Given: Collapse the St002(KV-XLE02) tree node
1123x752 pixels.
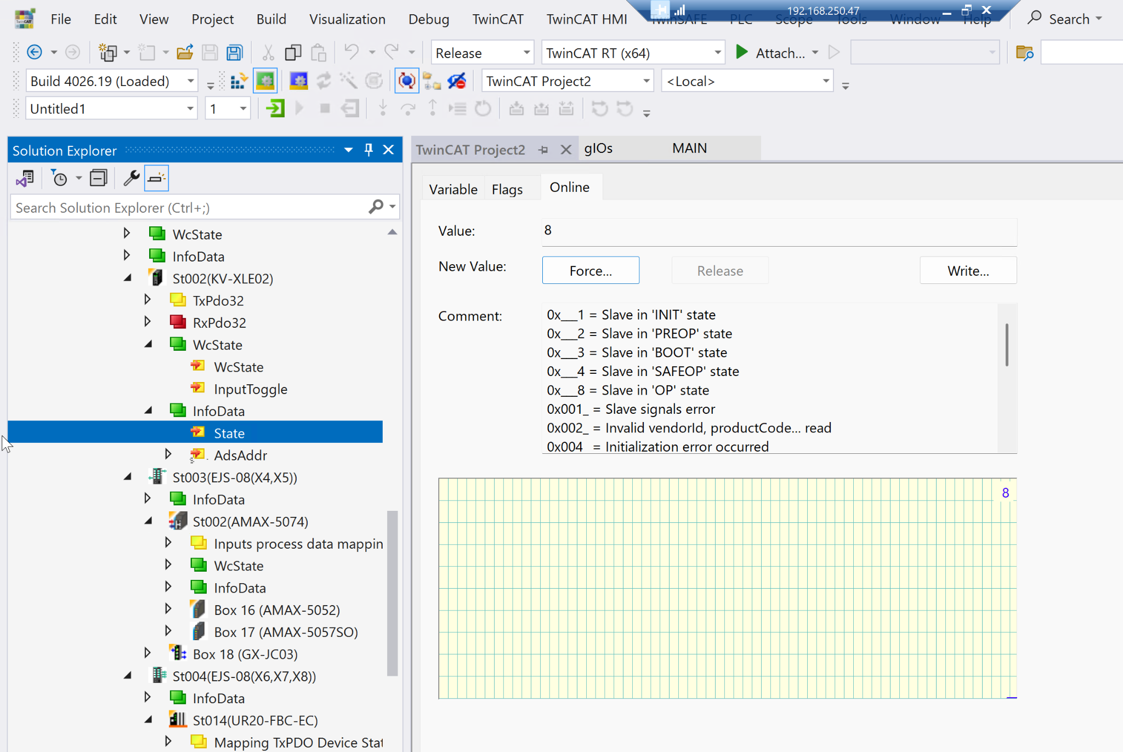Looking at the screenshot, I should coord(128,278).
